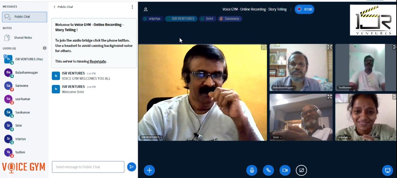This screenshot has width=397, height=178.
Task: Open the manage users gear icon
Action: pyautogui.click(x=44, y=48)
